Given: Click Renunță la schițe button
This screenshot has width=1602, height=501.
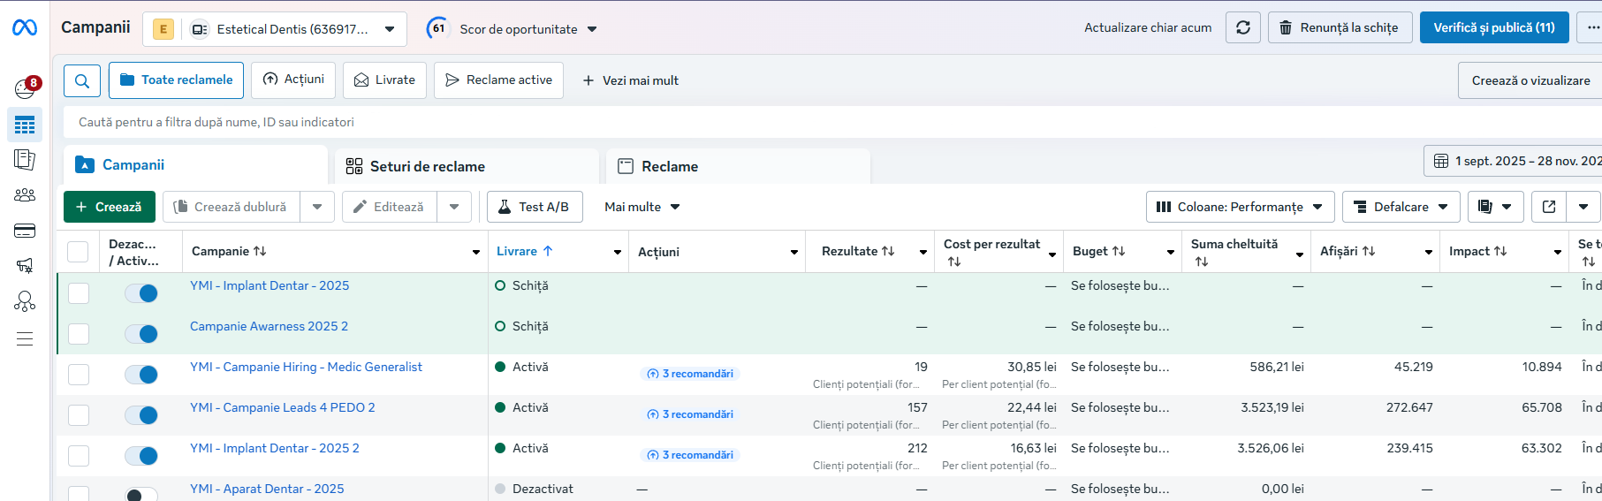Looking at the screenshot, I should (x=1340, y=27).
